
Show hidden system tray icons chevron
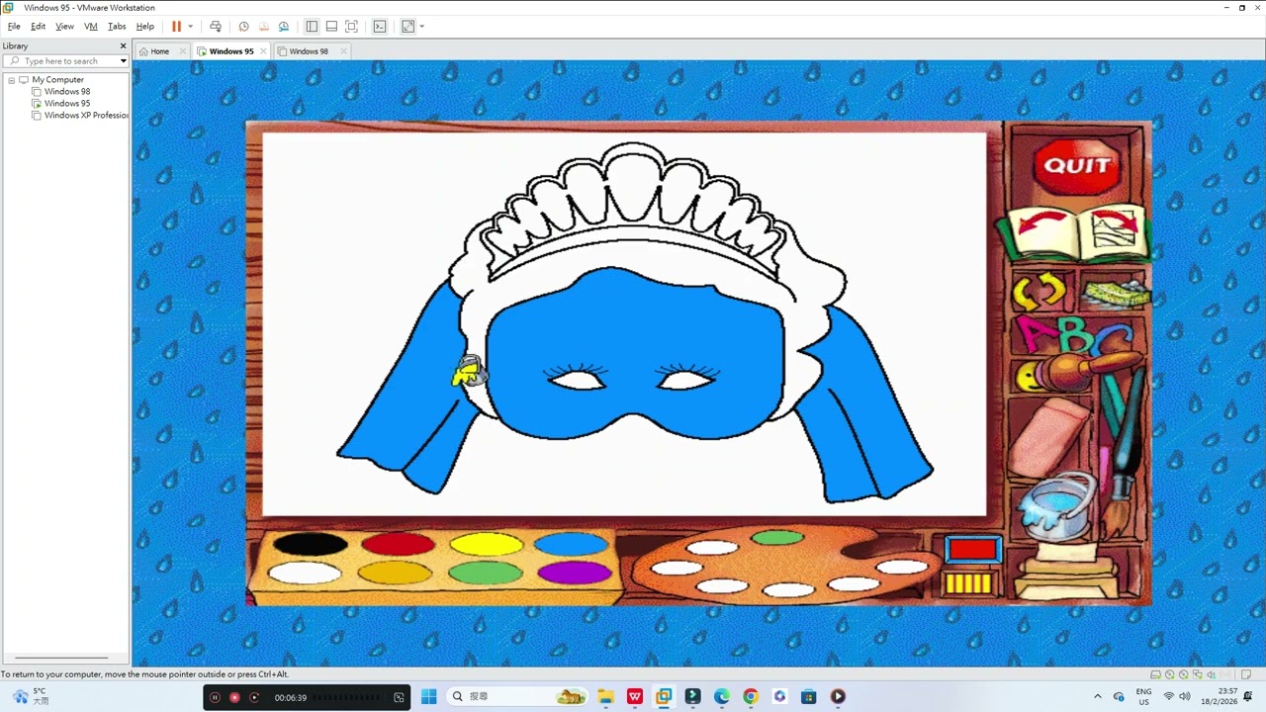(x=1098, y=697)
